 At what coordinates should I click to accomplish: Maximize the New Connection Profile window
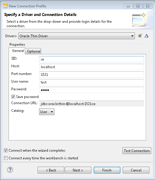point(138,6)
